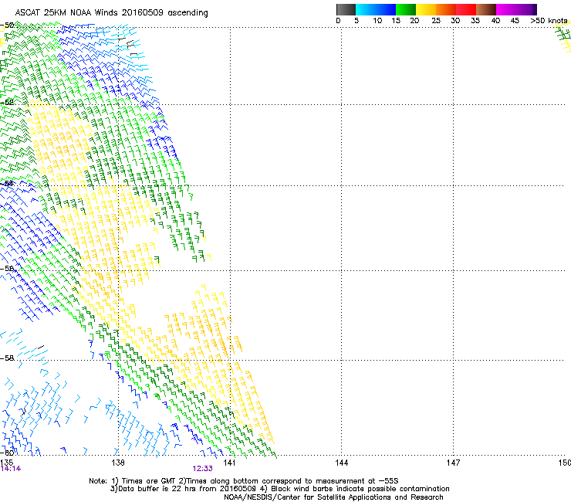This screenshot has height=502, width=571.
Task: Click the orange 25–30 knots legend segment
Action: click(446, 9)
